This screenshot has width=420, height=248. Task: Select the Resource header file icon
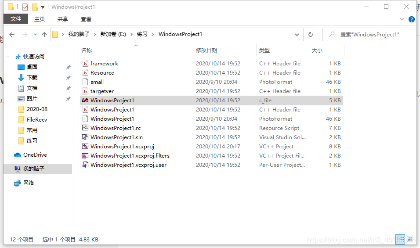coord(85,73)
